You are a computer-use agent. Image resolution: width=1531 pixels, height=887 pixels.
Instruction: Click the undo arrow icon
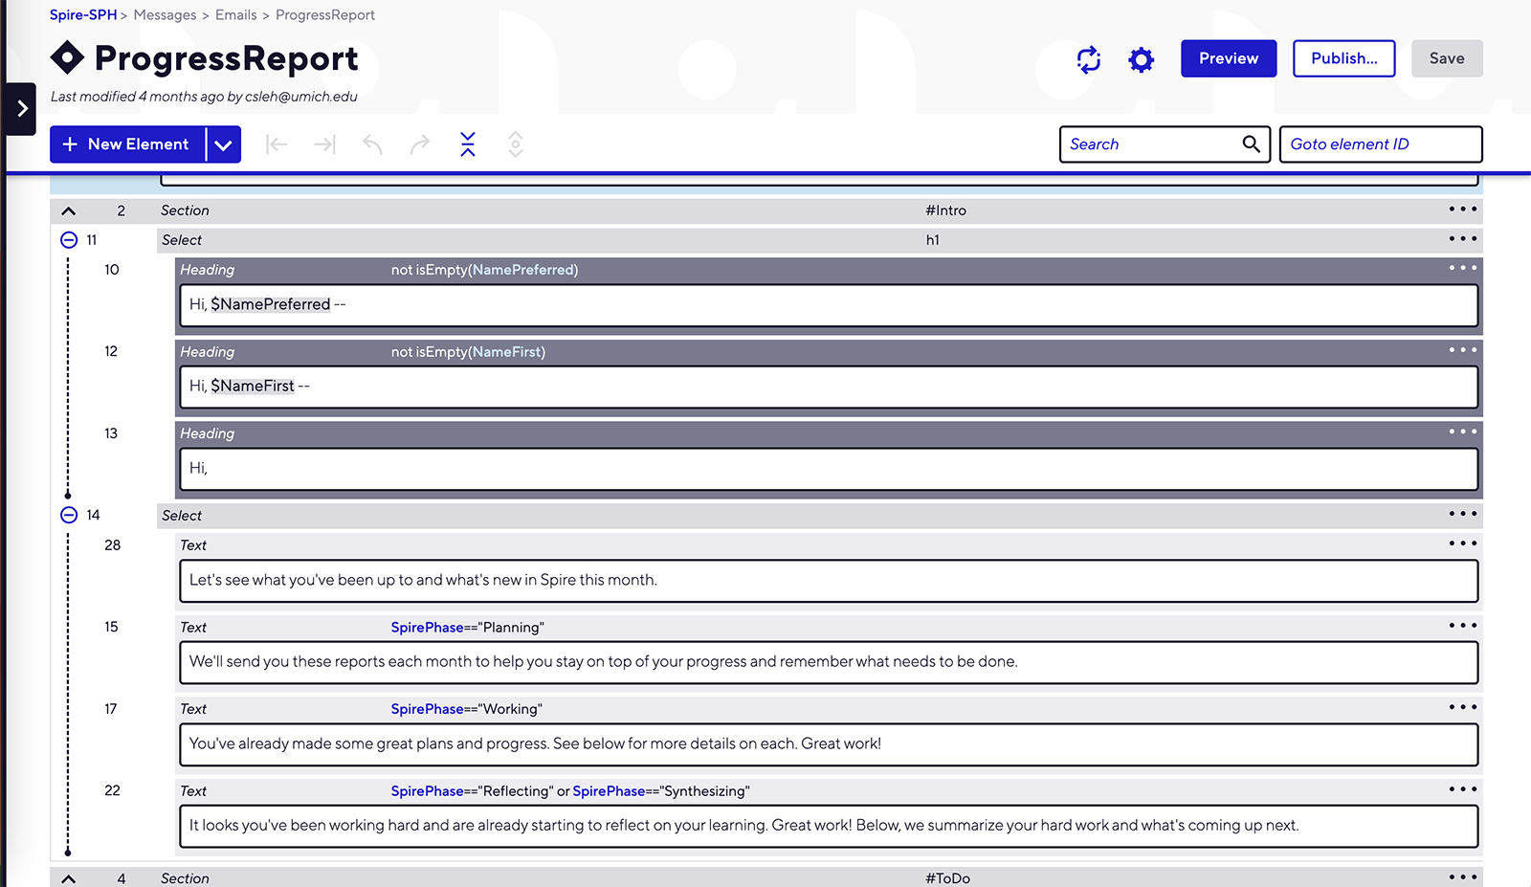(372, 144)
